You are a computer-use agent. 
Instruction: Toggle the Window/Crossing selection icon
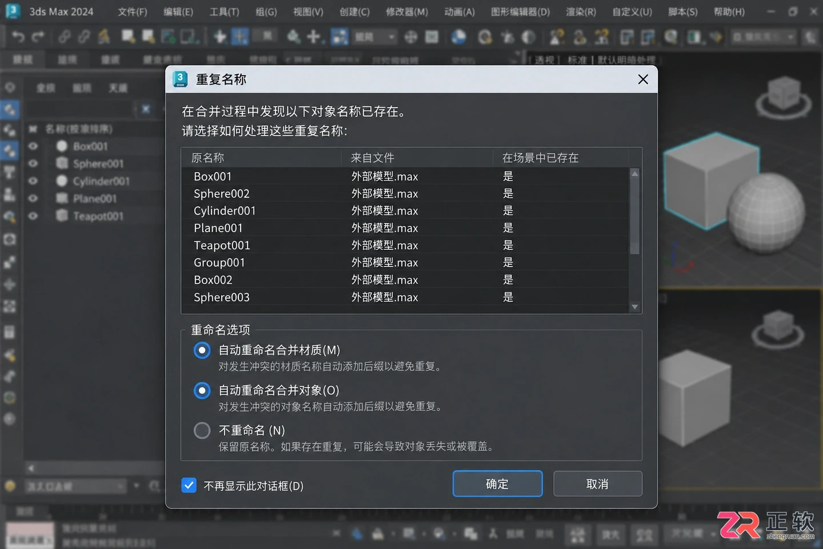189,37
